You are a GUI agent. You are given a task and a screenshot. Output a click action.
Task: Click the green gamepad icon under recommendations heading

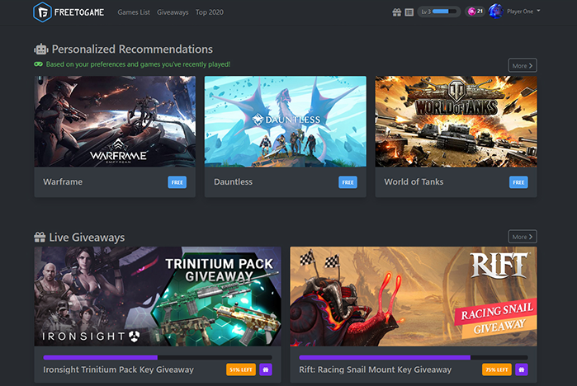[x=38, y=64]
